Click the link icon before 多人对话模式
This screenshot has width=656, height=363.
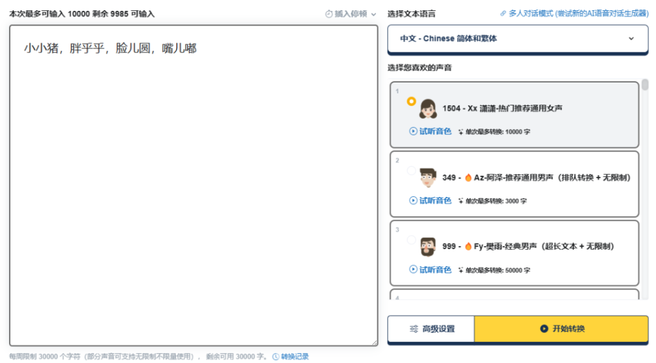coord(503,13)
